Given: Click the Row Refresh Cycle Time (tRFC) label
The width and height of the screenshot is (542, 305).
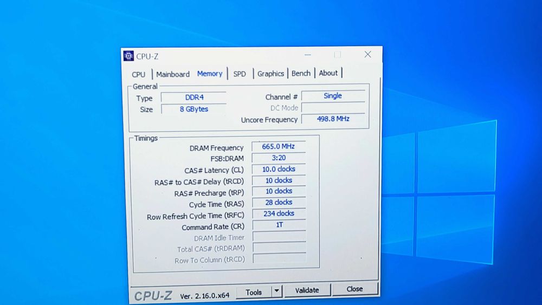Looking at the screenshot, I should coord(195,216).
